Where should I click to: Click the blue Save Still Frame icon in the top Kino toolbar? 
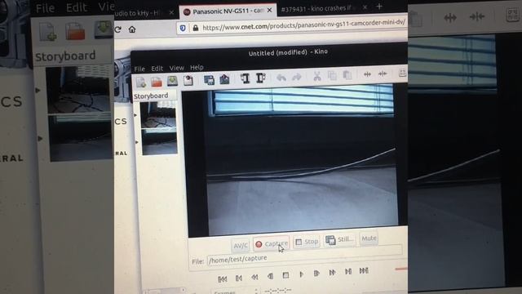coord(209,80)
